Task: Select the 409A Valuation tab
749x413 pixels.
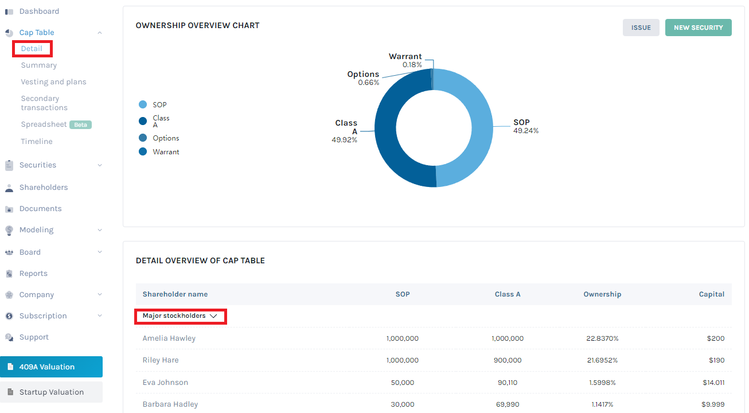Action: coord(52,367)
